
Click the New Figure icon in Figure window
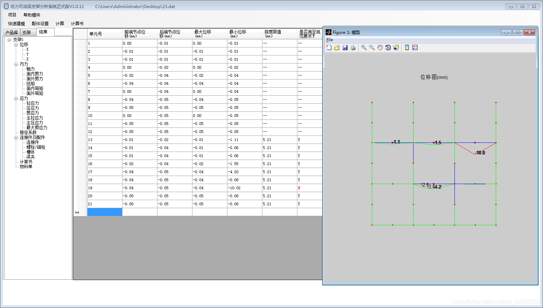(329, 47)
